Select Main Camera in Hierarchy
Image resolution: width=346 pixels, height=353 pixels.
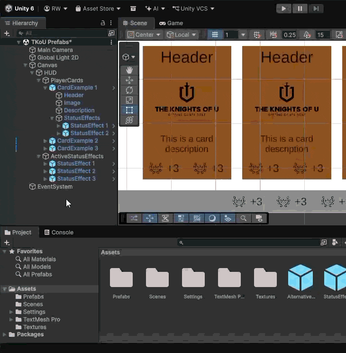(x=55, y=50)
